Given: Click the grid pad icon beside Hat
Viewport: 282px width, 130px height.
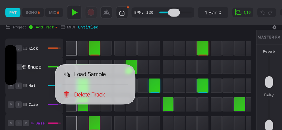Looking at the screenshot, I should tap(25, 86).
